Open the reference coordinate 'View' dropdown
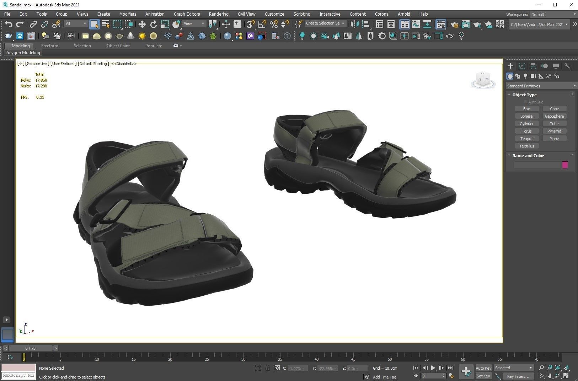 coord(194,23)
